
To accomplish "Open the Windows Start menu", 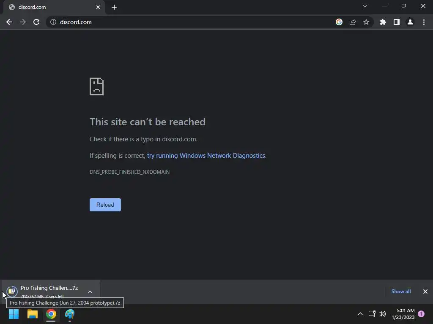I will [x=14, y=314].
